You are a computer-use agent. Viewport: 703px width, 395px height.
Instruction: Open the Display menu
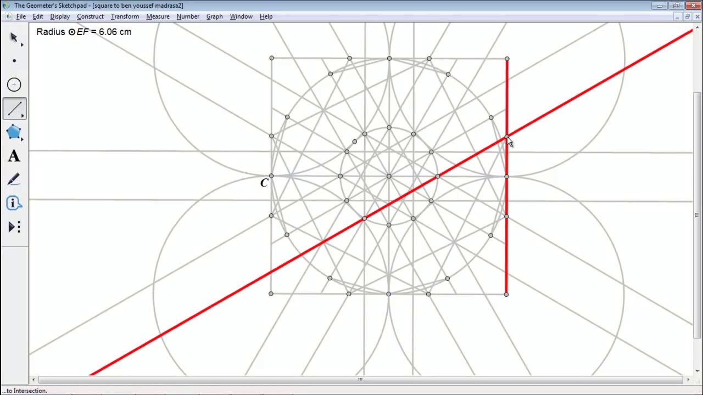tap(60, 16)
